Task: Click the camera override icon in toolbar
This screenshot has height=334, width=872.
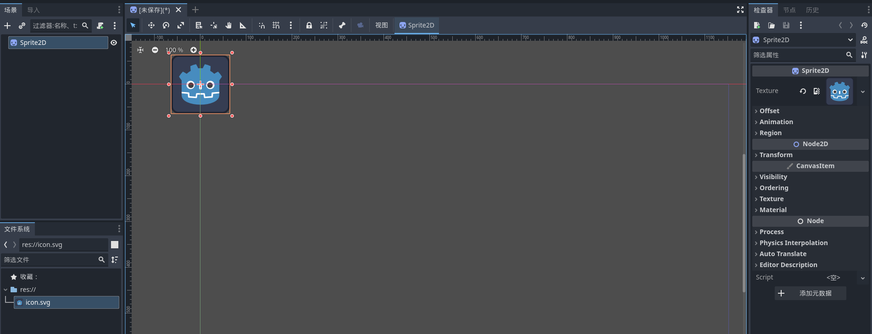Action: pyautogui.click(x=361, y=25)
